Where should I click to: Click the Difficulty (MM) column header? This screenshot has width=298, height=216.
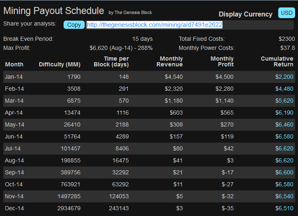(x=59, y=65)
